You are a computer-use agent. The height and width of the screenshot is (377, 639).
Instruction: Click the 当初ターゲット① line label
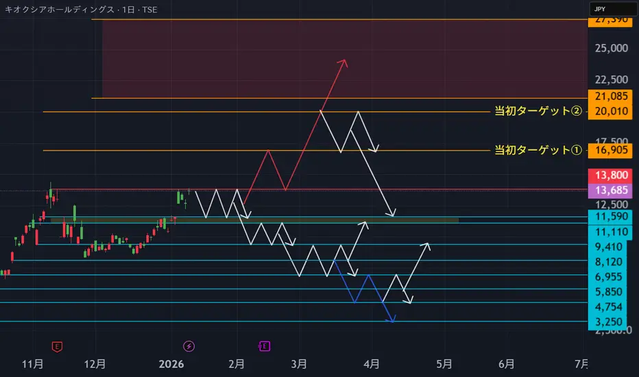pos(538,150)
